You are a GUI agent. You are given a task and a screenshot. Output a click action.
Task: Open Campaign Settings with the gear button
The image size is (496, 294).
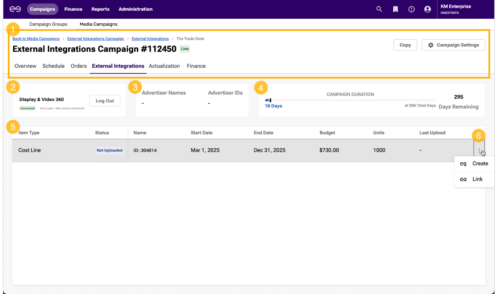tap(453, 45)
